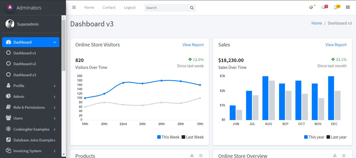The height and width of the screenshot is (158, 356).
Task: Click View Report in Online Store Visitors
Action: coord(193,45)
